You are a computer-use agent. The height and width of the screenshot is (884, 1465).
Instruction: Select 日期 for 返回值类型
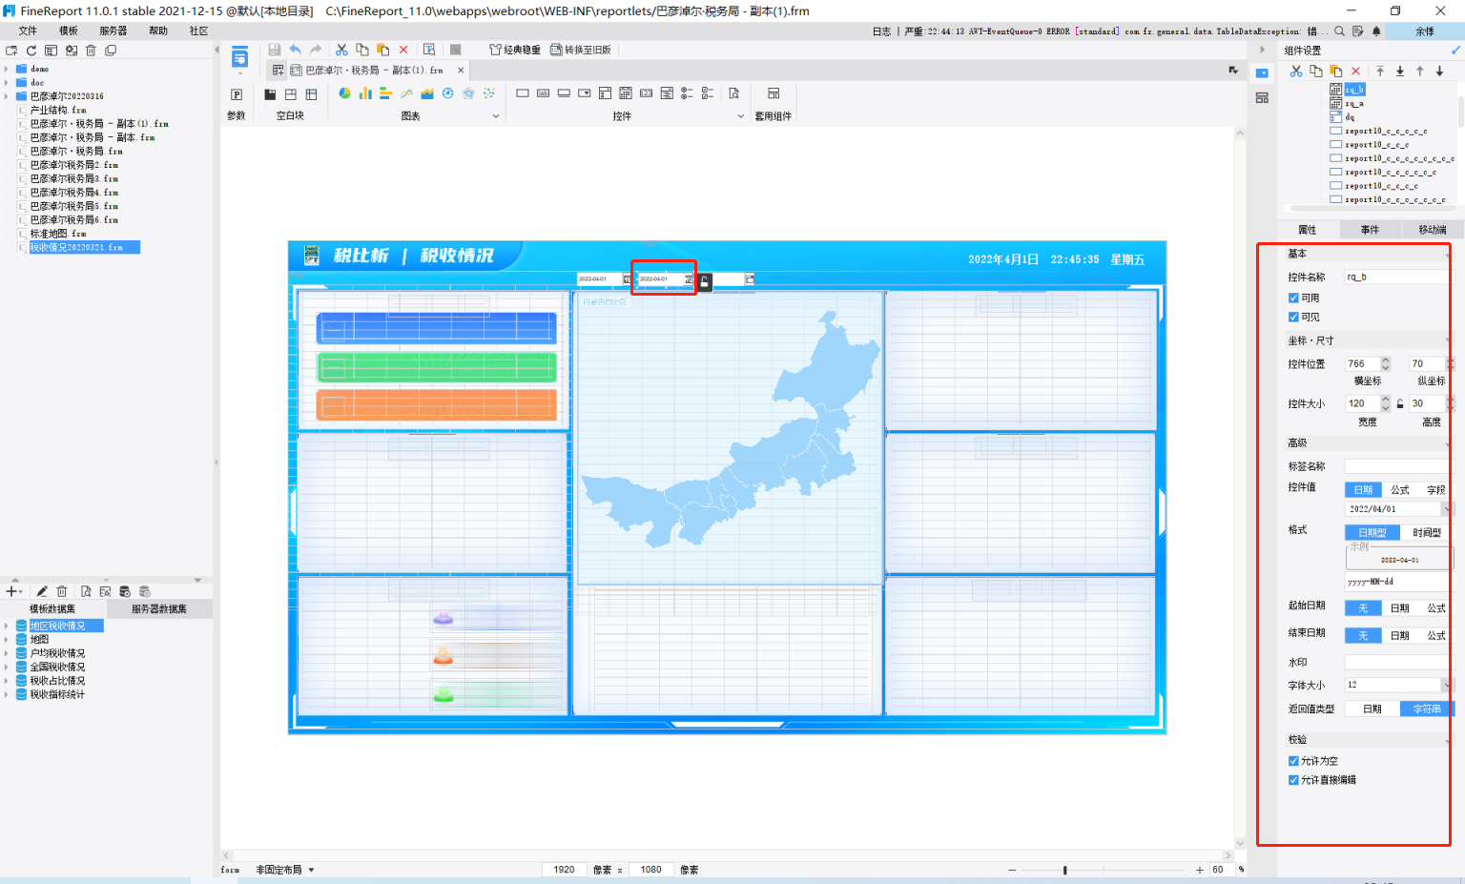point(1372,709)
